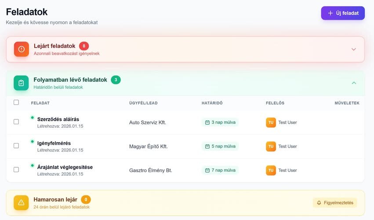This screenshot has height=220, width=374.
Task: Click the calendar icon in 3 nap múlva
Action: [207, 123]
